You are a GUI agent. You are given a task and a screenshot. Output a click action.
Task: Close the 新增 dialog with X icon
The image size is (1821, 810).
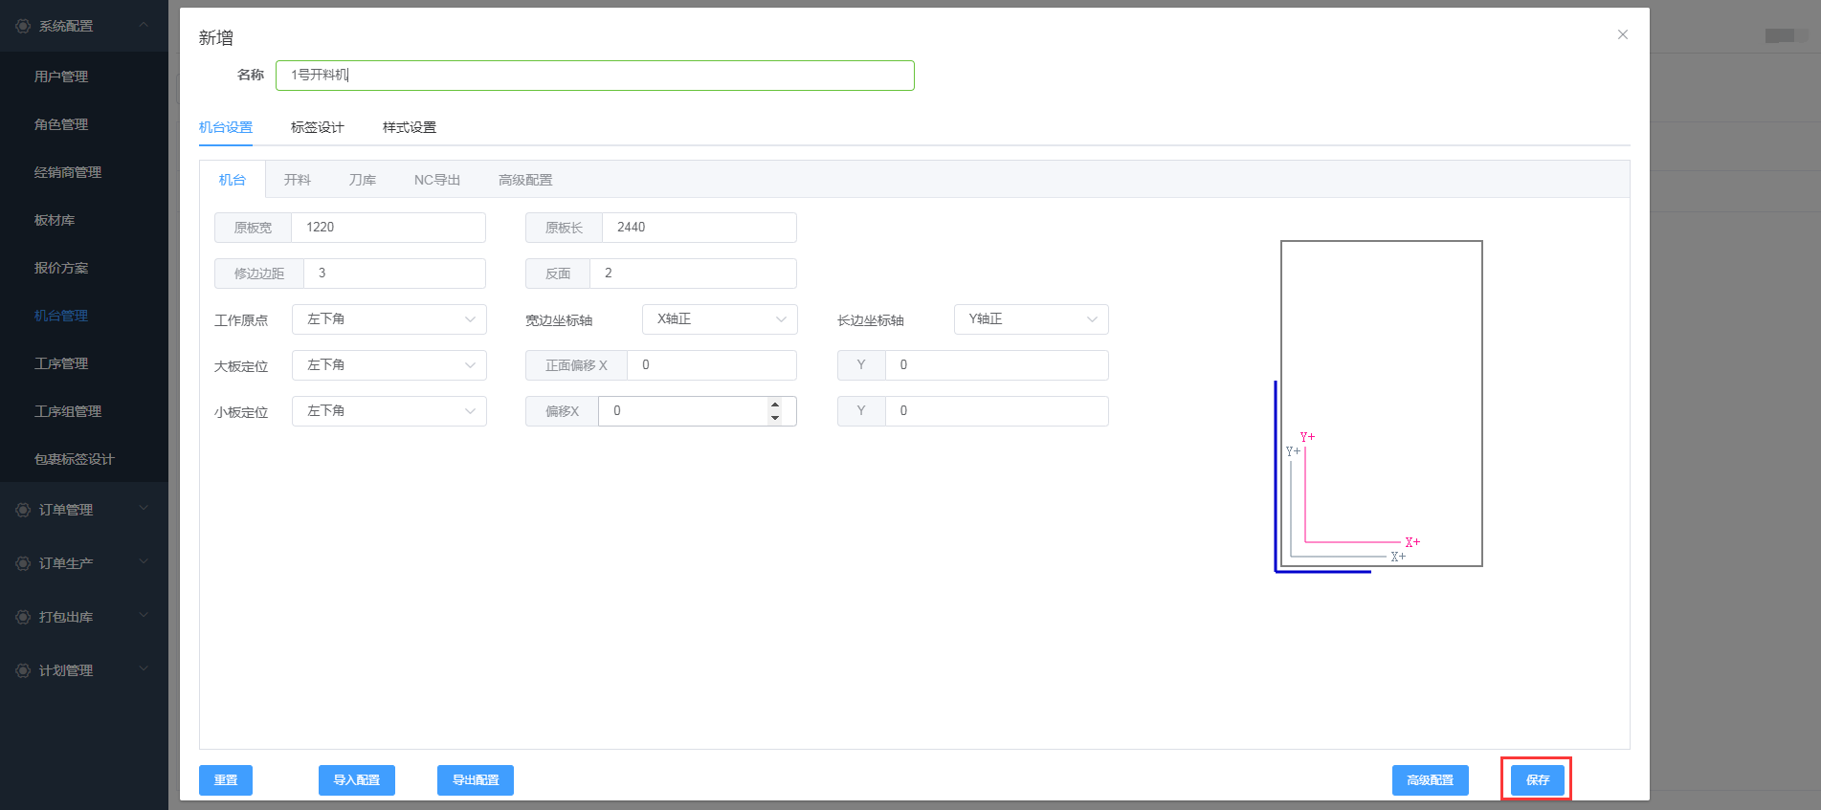1622,34
